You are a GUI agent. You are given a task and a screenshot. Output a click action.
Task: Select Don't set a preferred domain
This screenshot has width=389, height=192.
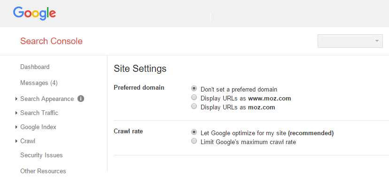194,89
